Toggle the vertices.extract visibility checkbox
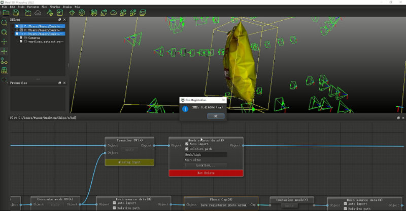 (x=21, y=41)
